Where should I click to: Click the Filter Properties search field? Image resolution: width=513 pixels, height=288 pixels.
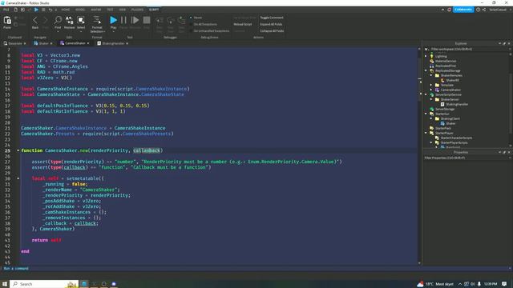coord(467,158)
